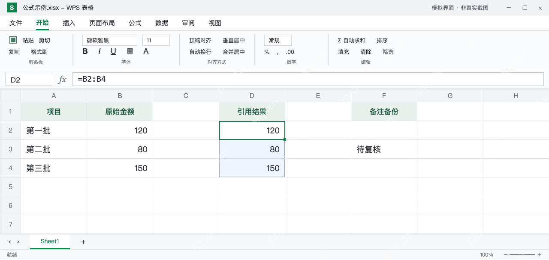Select column A header
The image size is (549, 260).
tap(54, 96)
